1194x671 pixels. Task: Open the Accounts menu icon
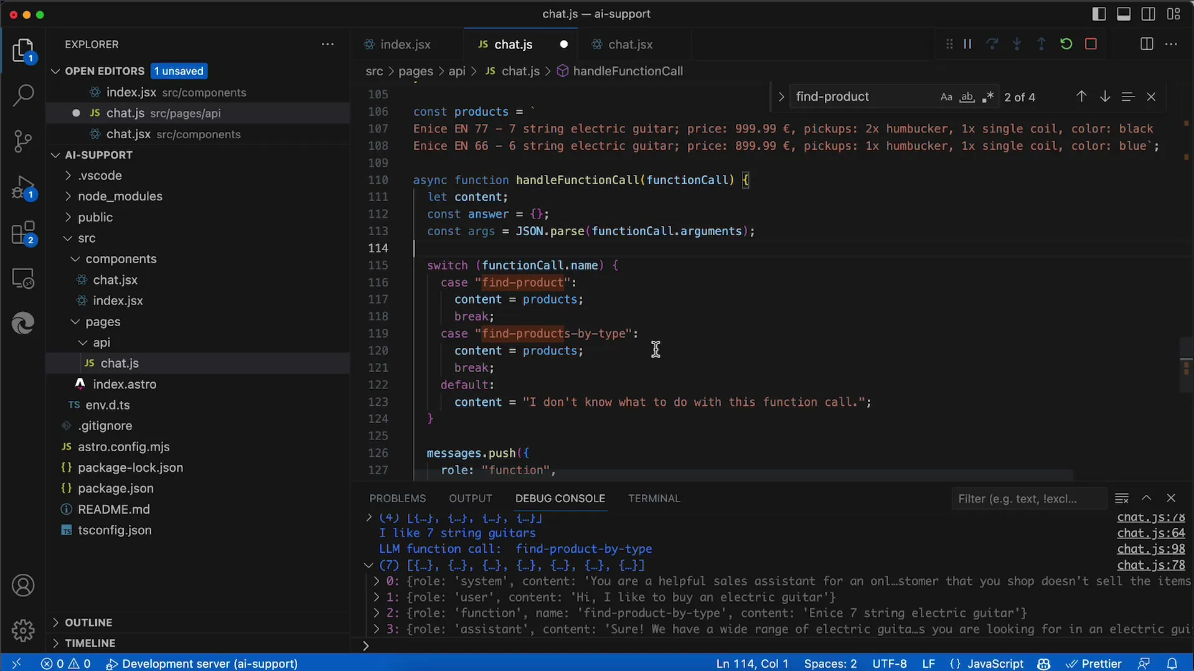point(23,586)
